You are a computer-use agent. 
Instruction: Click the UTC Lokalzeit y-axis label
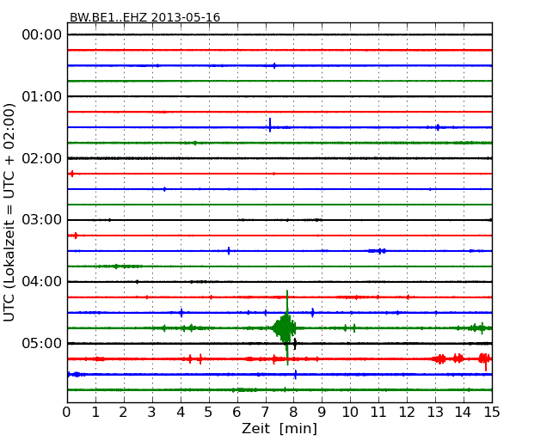pos(9,212)
